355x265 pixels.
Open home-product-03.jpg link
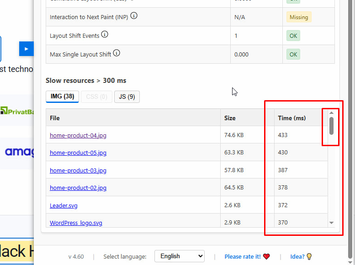[78, 170]
